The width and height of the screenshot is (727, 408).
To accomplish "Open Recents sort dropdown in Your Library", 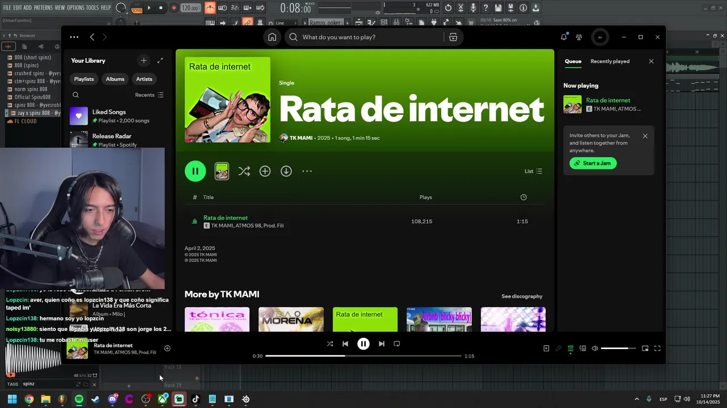I will [149, 95].
